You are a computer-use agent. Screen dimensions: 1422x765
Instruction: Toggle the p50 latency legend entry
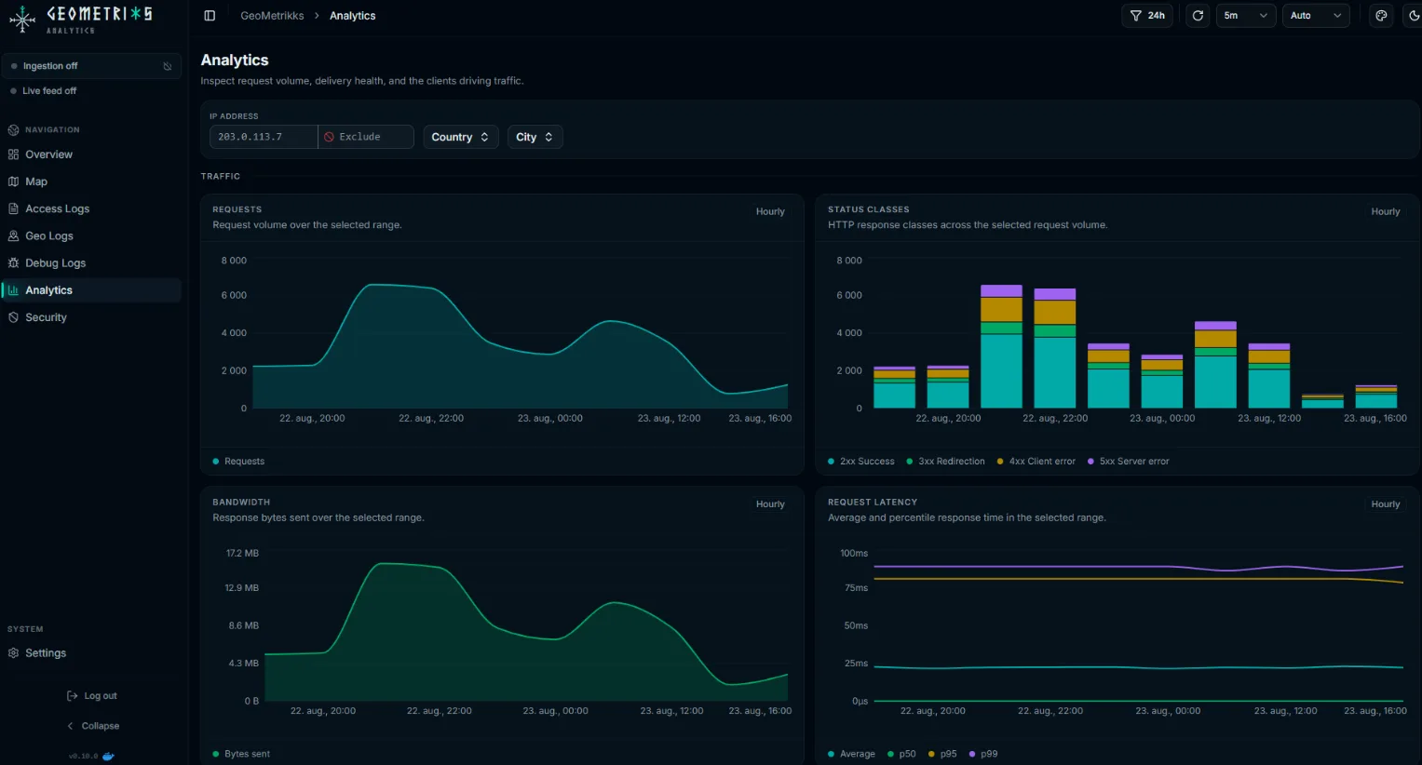pyautogui.click(x=901, y=754)
